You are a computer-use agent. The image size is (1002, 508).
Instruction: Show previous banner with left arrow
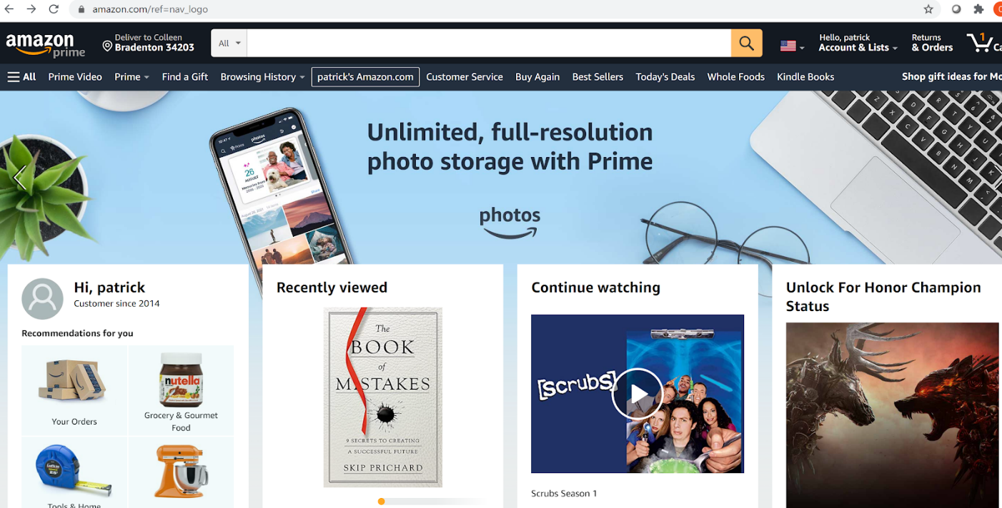point(20,178)
